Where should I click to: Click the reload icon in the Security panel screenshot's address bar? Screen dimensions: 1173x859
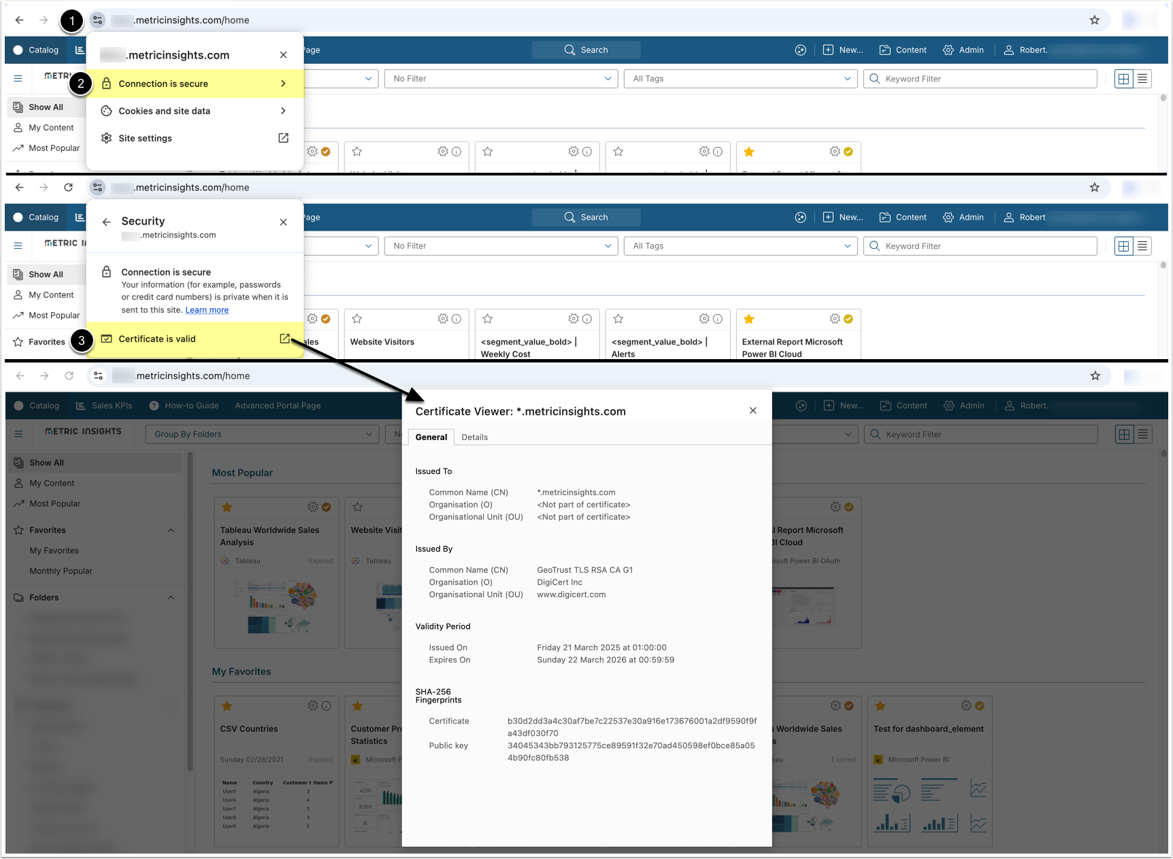(x=69, y=188)
